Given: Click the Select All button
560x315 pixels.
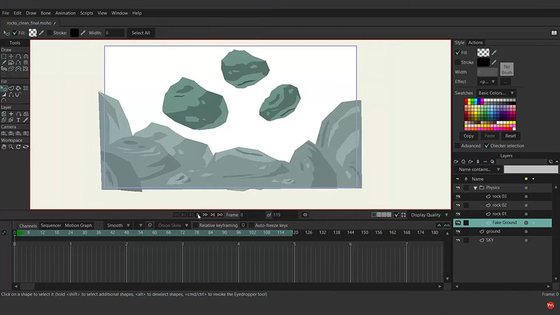Looking at the screenshot, I should [x=141, y=33].
